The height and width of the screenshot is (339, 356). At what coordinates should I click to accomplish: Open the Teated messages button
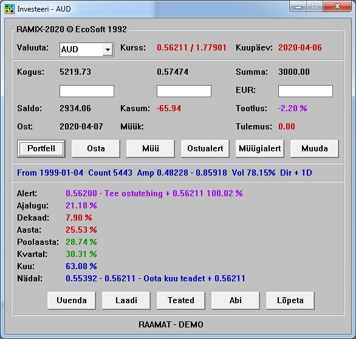point(181,301)
